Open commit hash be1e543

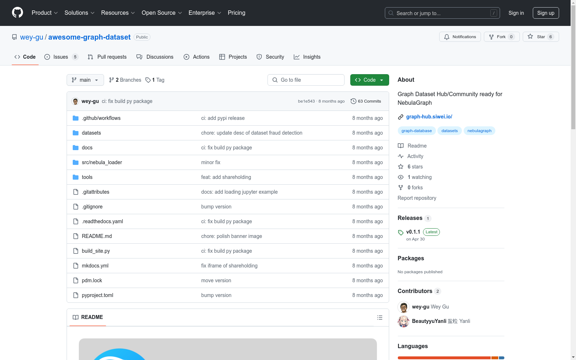[x=306, y=101]
